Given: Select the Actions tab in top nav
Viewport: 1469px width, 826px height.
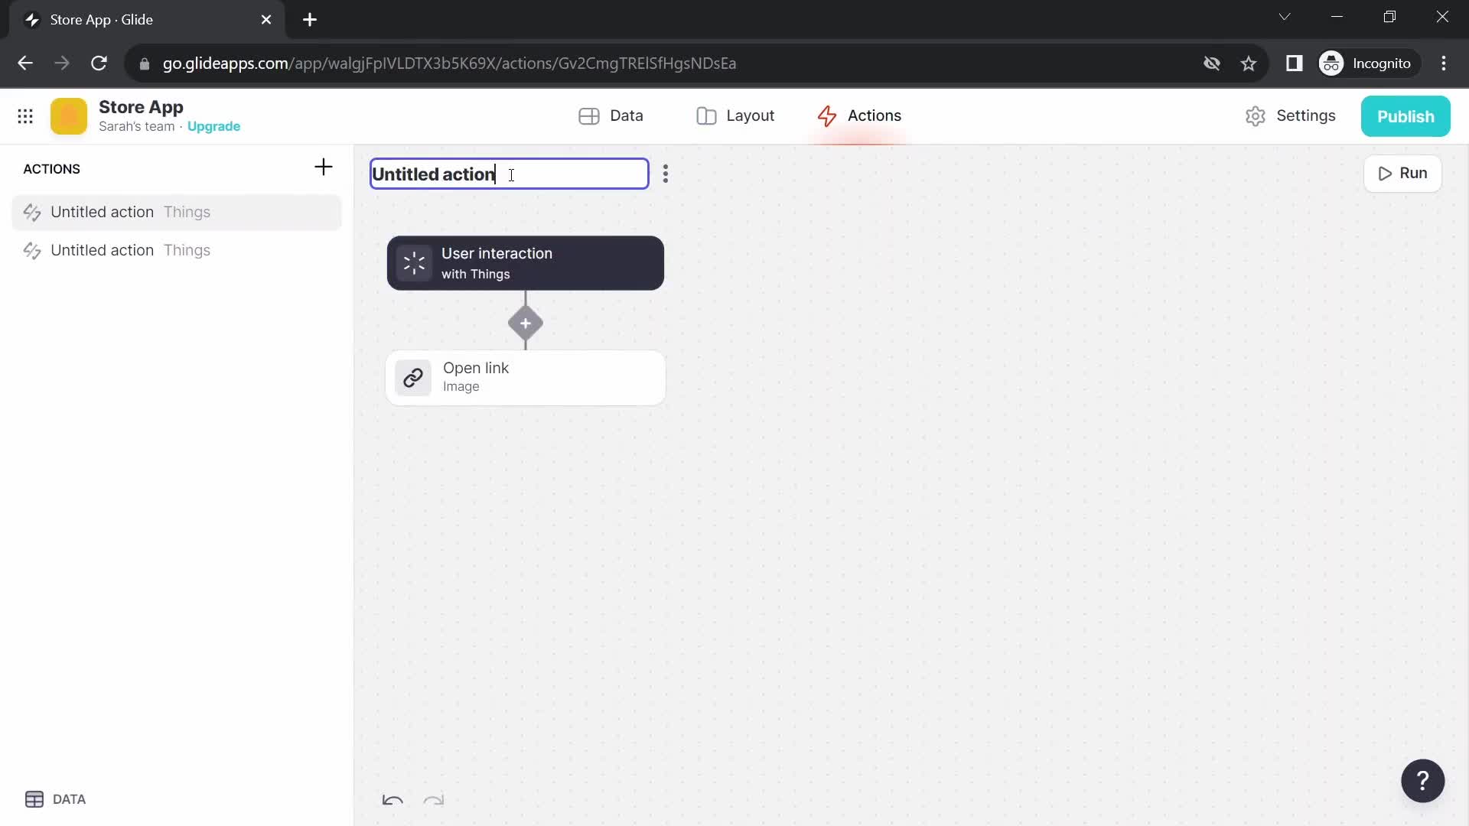Looking at the screenshot, I should tap(858, 115).
